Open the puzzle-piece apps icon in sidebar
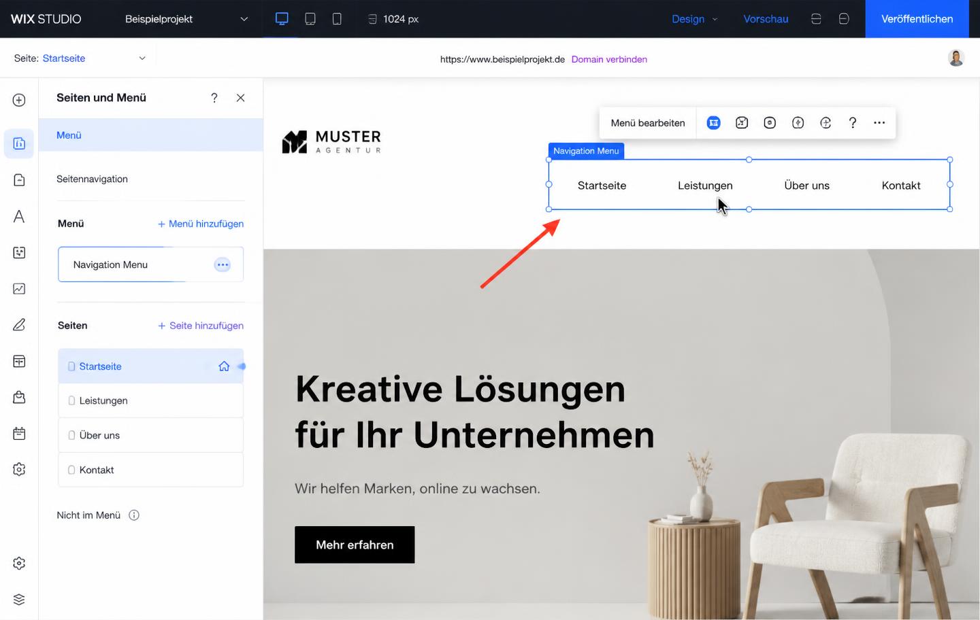The width and height of the screenshot is (980, 620). 19,252
